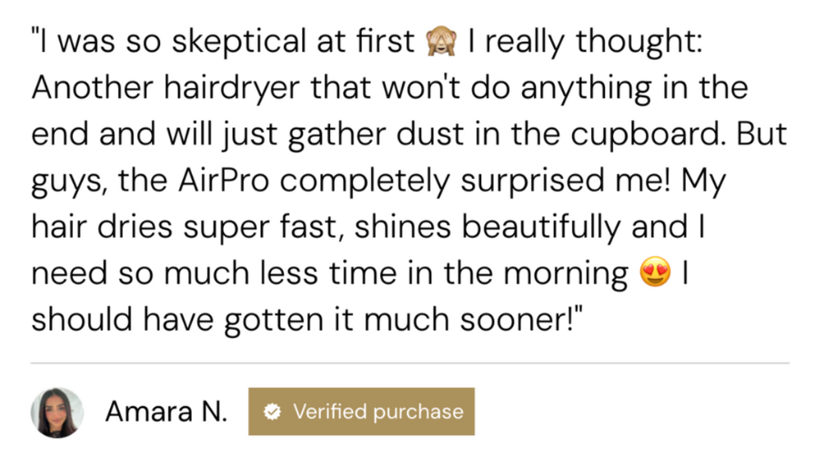
Task: Click the reviewer name Amara N.
Action: coord(166,412)
